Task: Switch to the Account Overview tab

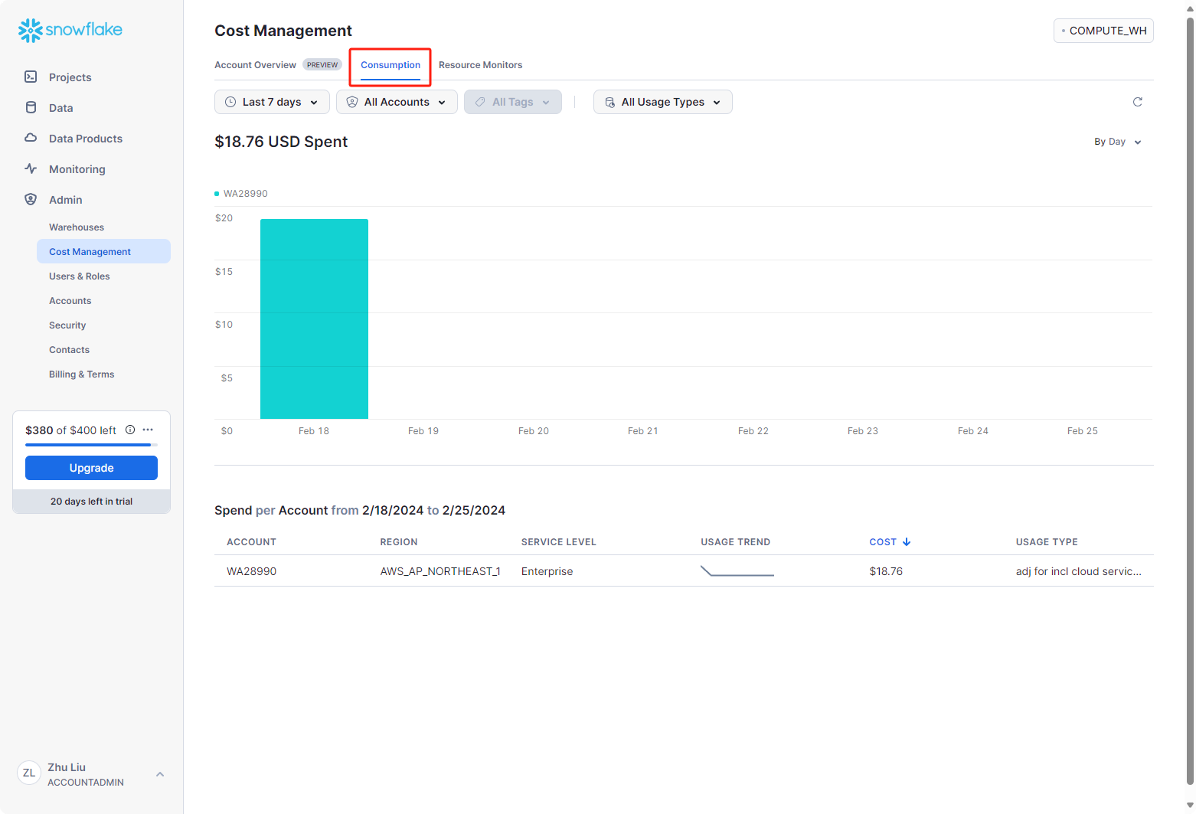Action: pyautogui.click(x=255, y=65)
